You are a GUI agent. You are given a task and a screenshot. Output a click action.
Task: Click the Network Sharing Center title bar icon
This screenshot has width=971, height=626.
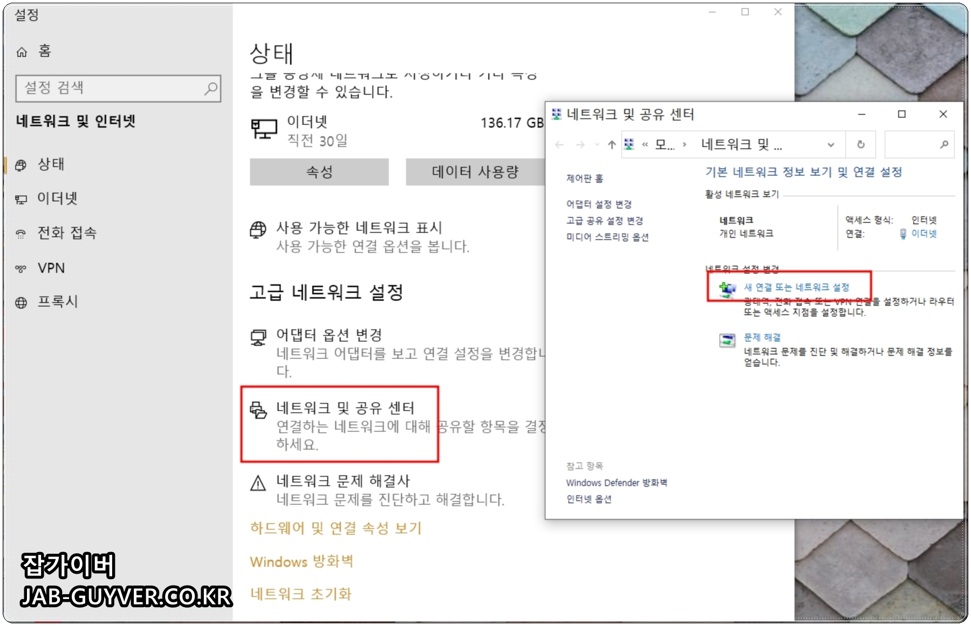point(557,114)
